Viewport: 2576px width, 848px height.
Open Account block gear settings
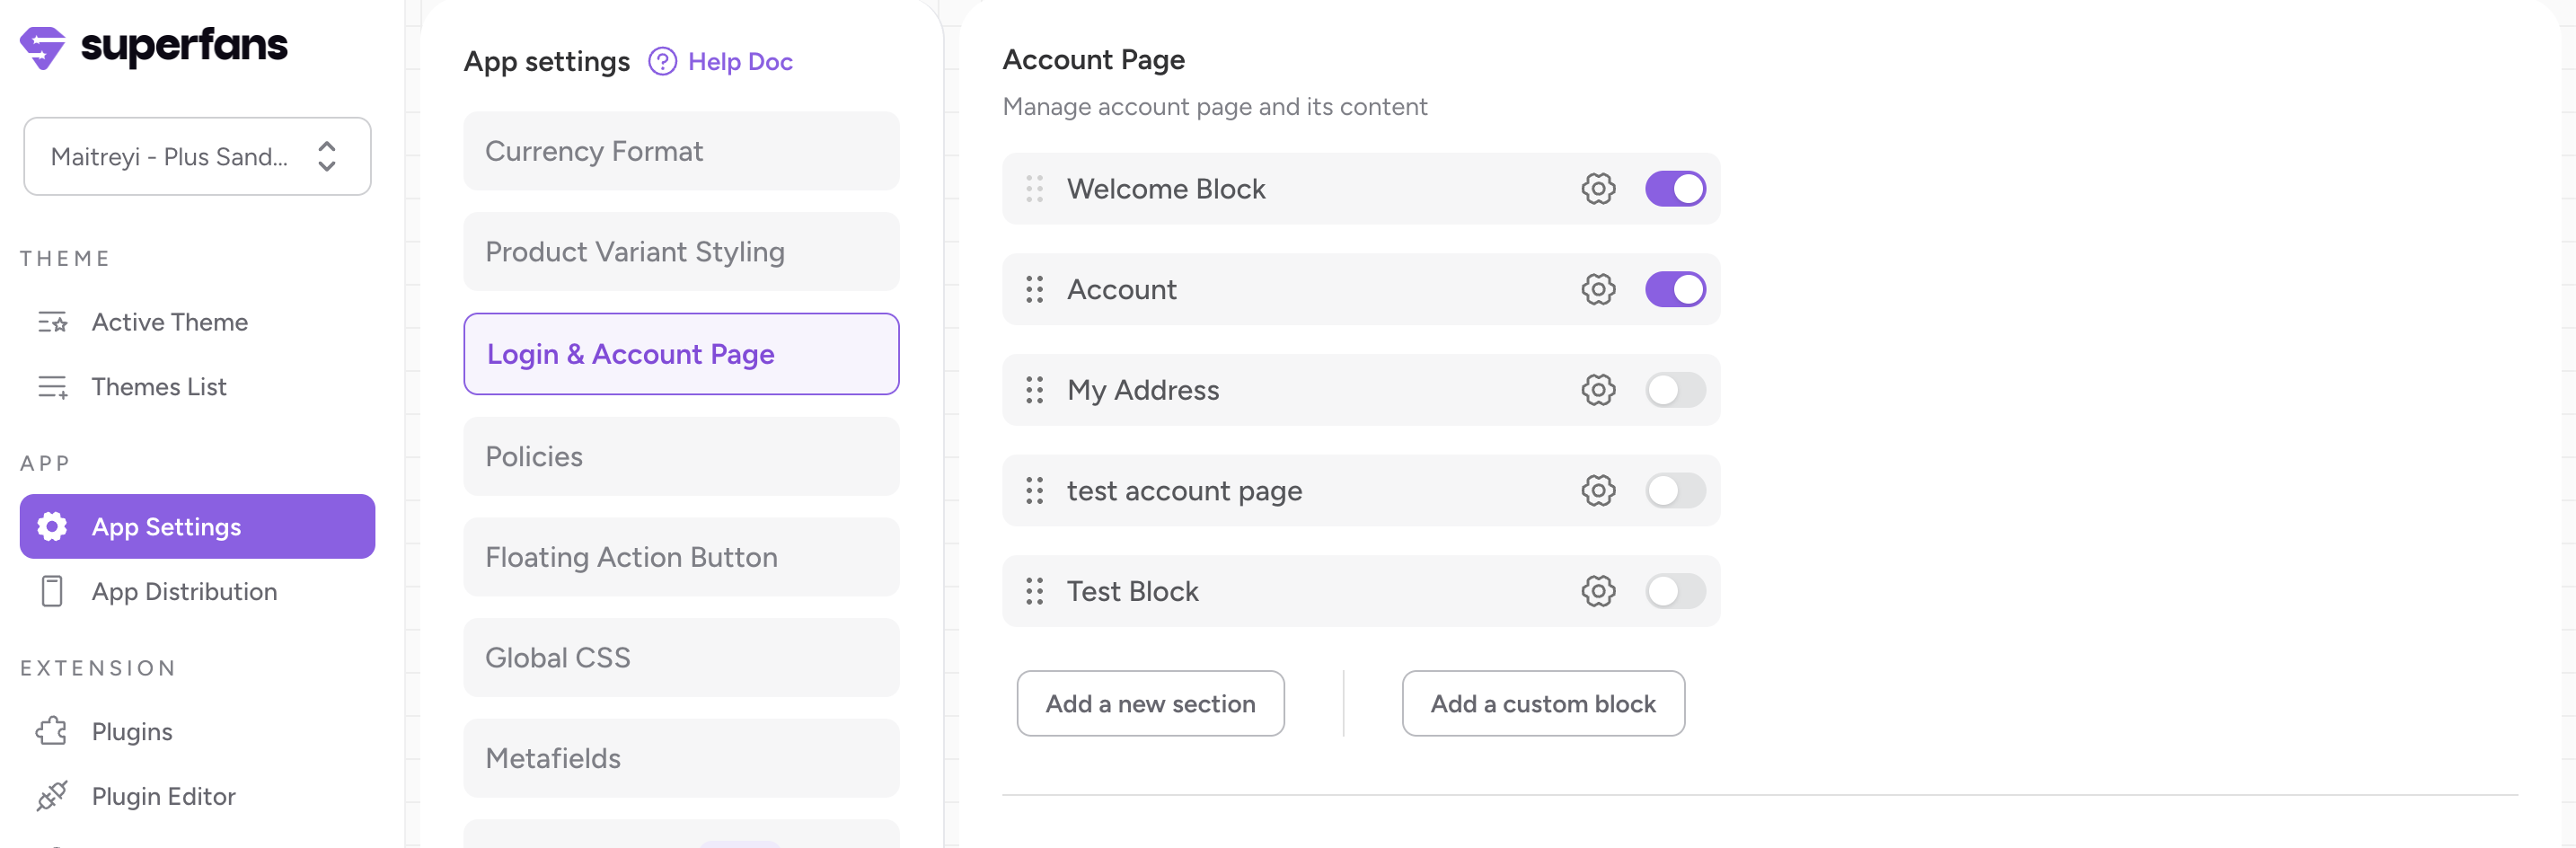(x=1597, y=289)
